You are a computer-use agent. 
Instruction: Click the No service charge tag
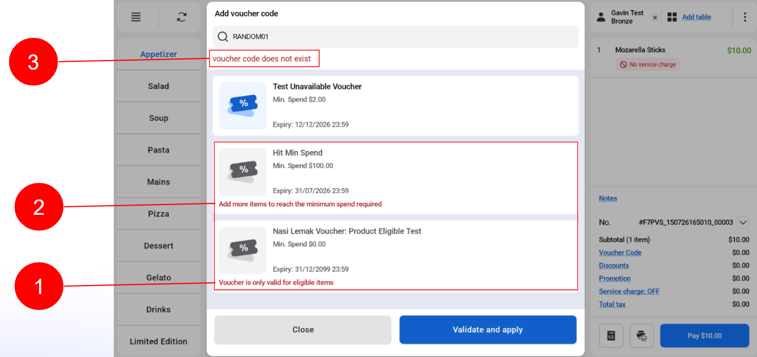point(648,65)
